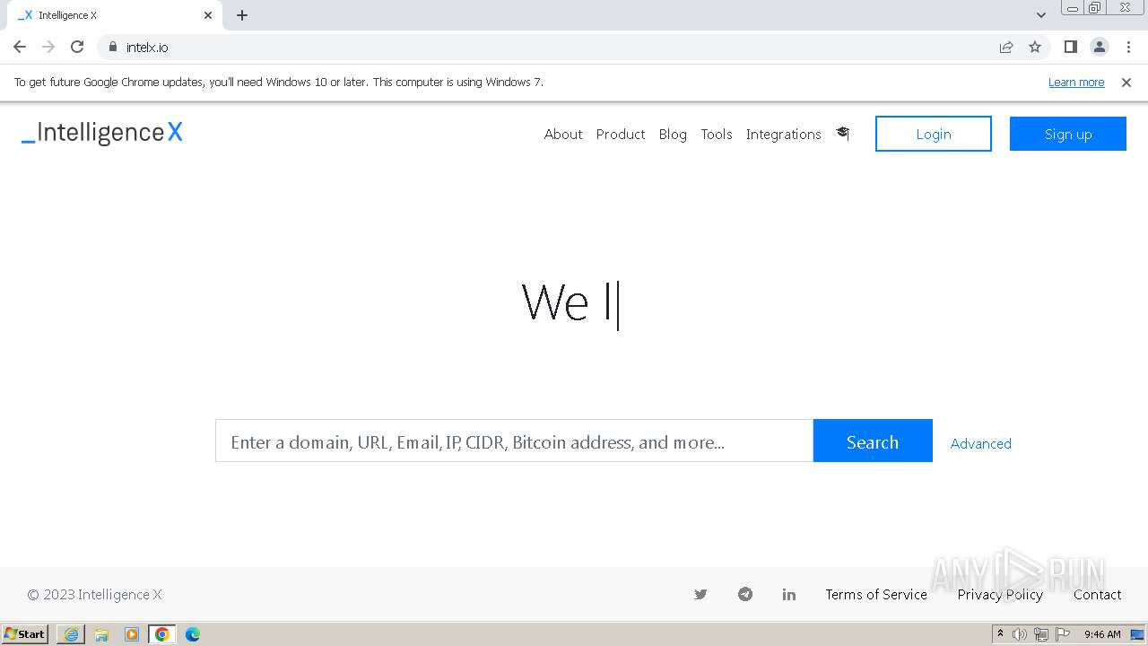Expand the tab search dropdown arrow

click(1040, 15)
